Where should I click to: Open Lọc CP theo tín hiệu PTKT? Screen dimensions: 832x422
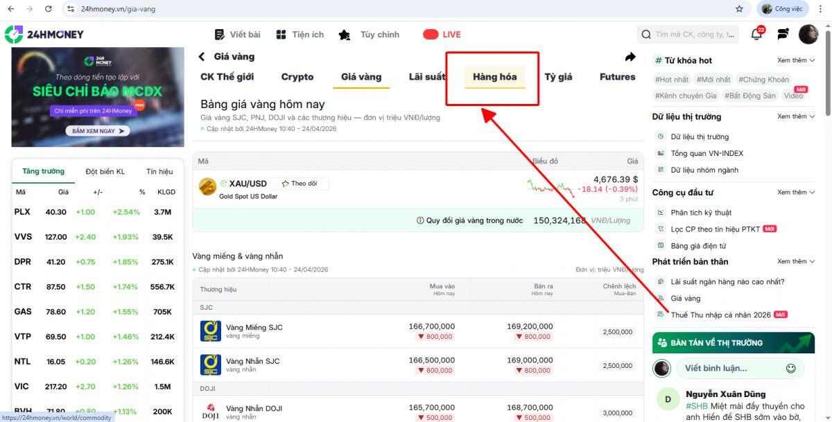click(x=716, y=229)
